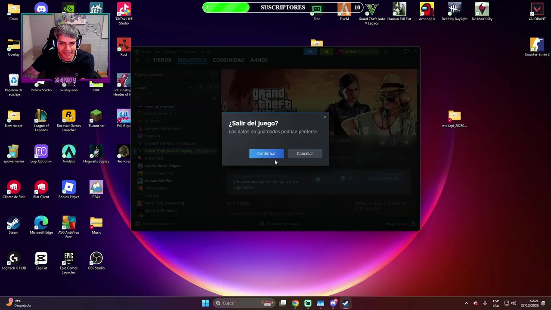Launch VALORANT desktop shortcut

[x=537, y=12]
